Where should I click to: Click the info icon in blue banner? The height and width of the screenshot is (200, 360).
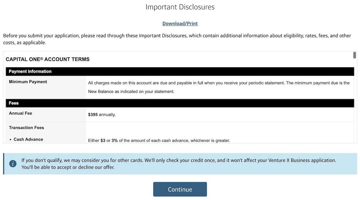click(13, 164)
